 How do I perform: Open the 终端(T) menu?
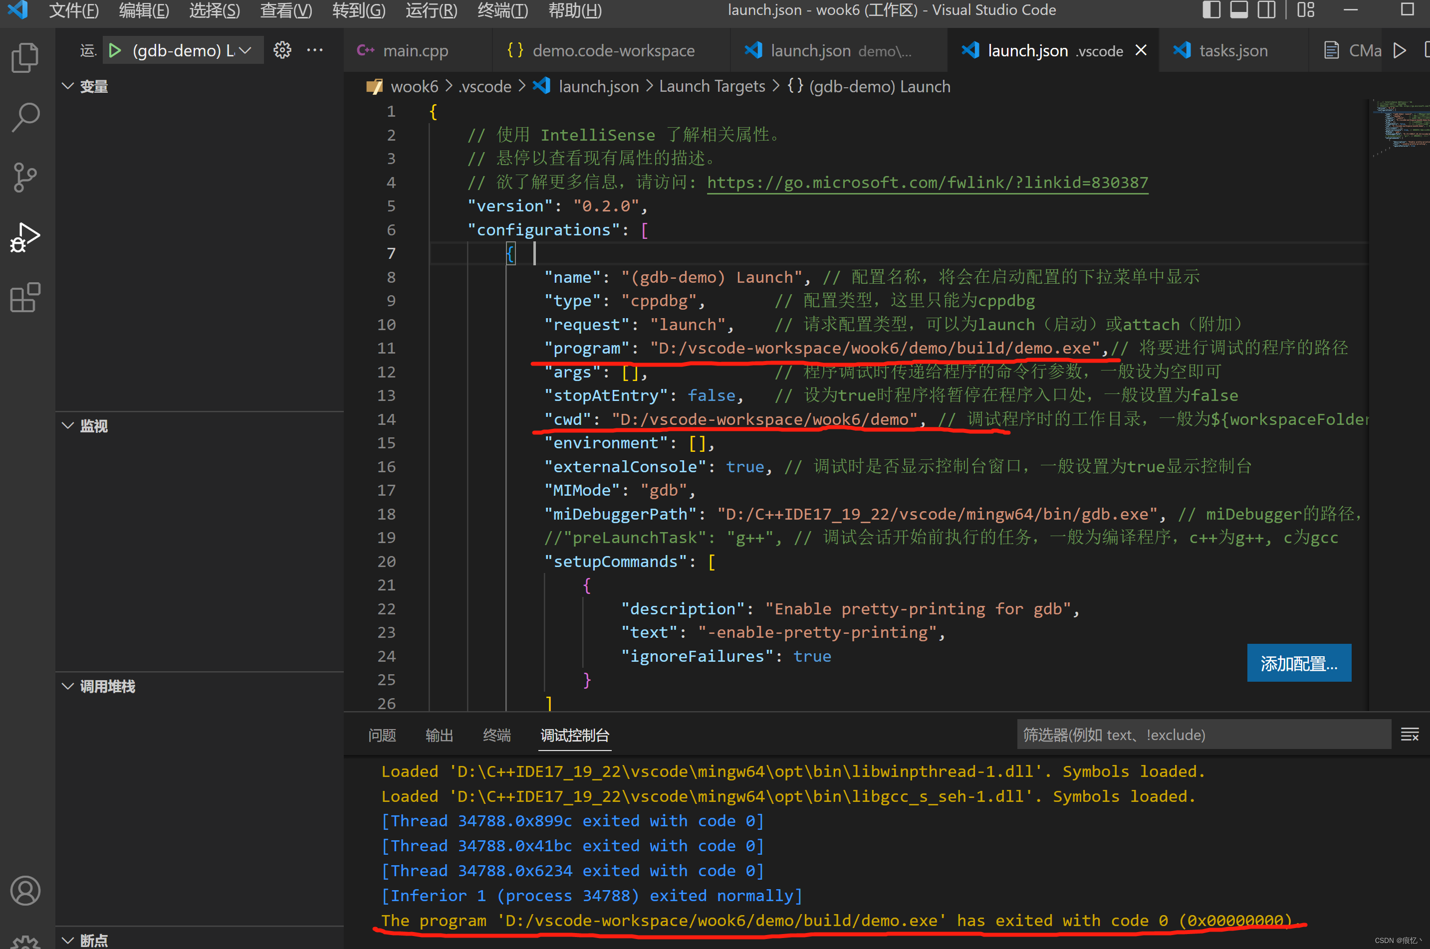click(502, 10)
